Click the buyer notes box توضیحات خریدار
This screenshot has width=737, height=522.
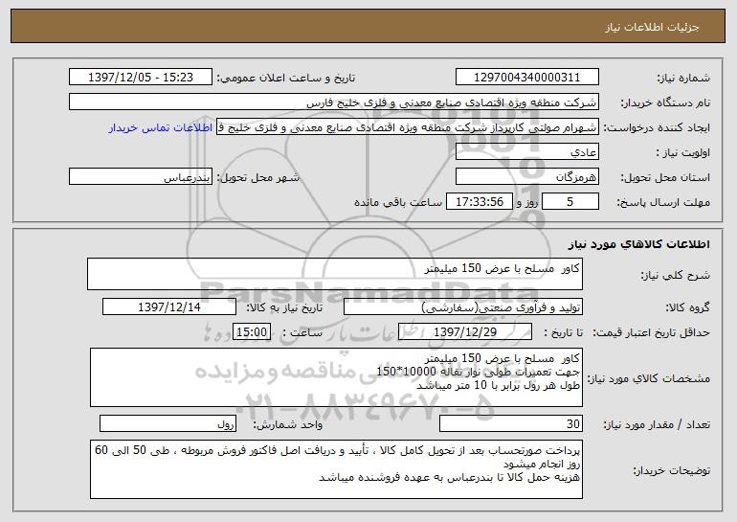336,469
